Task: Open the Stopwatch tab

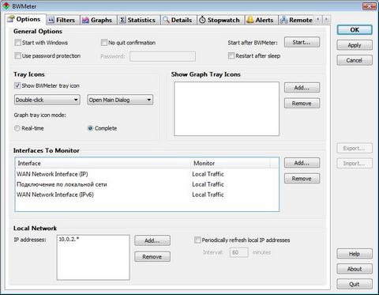Action: click(220, 20)
